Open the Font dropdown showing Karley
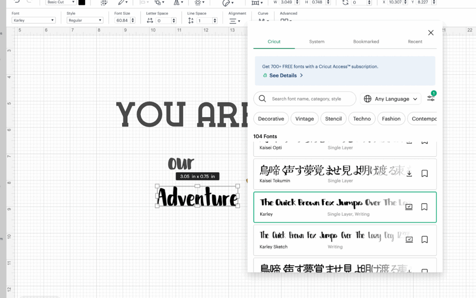 click(33, 20)
